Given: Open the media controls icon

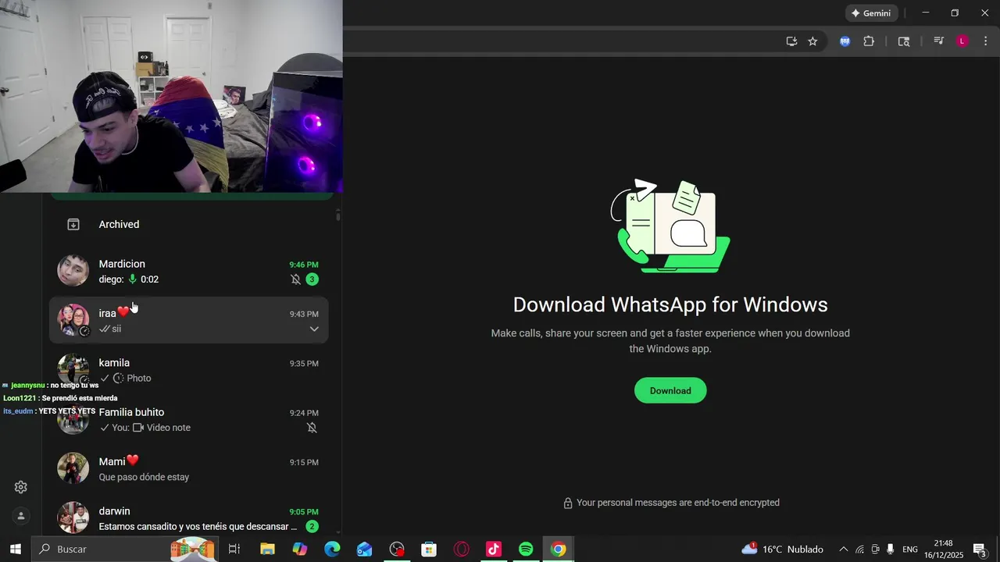Looking at the screenshot, I should click(x=939, y=41).
